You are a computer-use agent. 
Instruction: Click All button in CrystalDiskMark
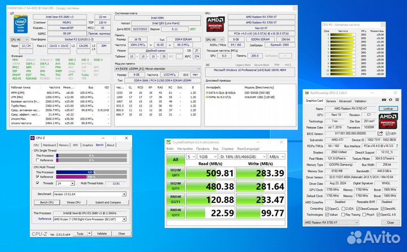175,159
